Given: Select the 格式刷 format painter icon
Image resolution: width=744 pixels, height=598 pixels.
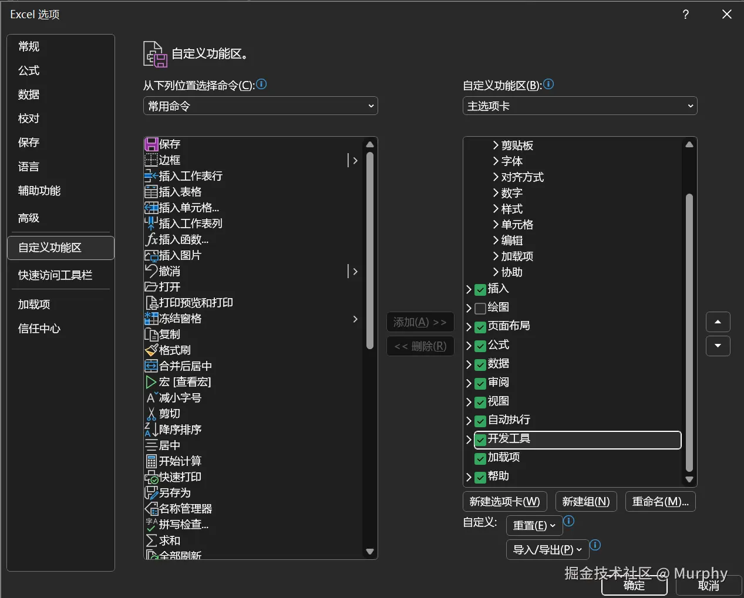Looking at the screenshot, I should coord(152,350).
